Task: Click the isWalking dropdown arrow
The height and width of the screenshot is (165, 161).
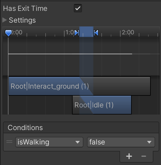Action: 78,142
